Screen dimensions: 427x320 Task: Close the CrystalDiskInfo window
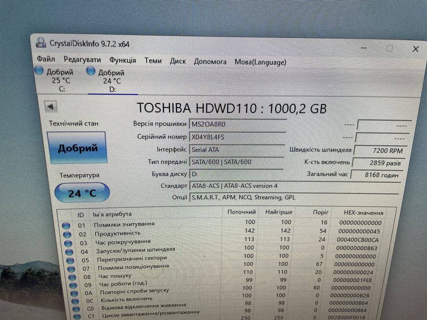tap(416, 49)
